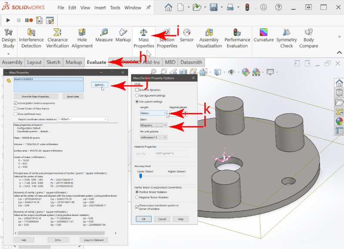
Task: Open the Insert menu
Action: click(100, 8)
